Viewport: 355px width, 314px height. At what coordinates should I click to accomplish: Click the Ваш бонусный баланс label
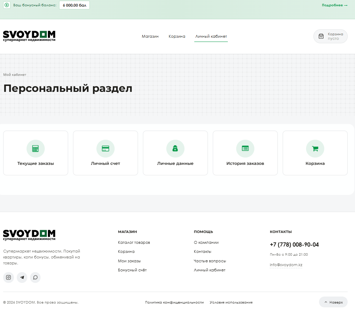tap(35, 5)
